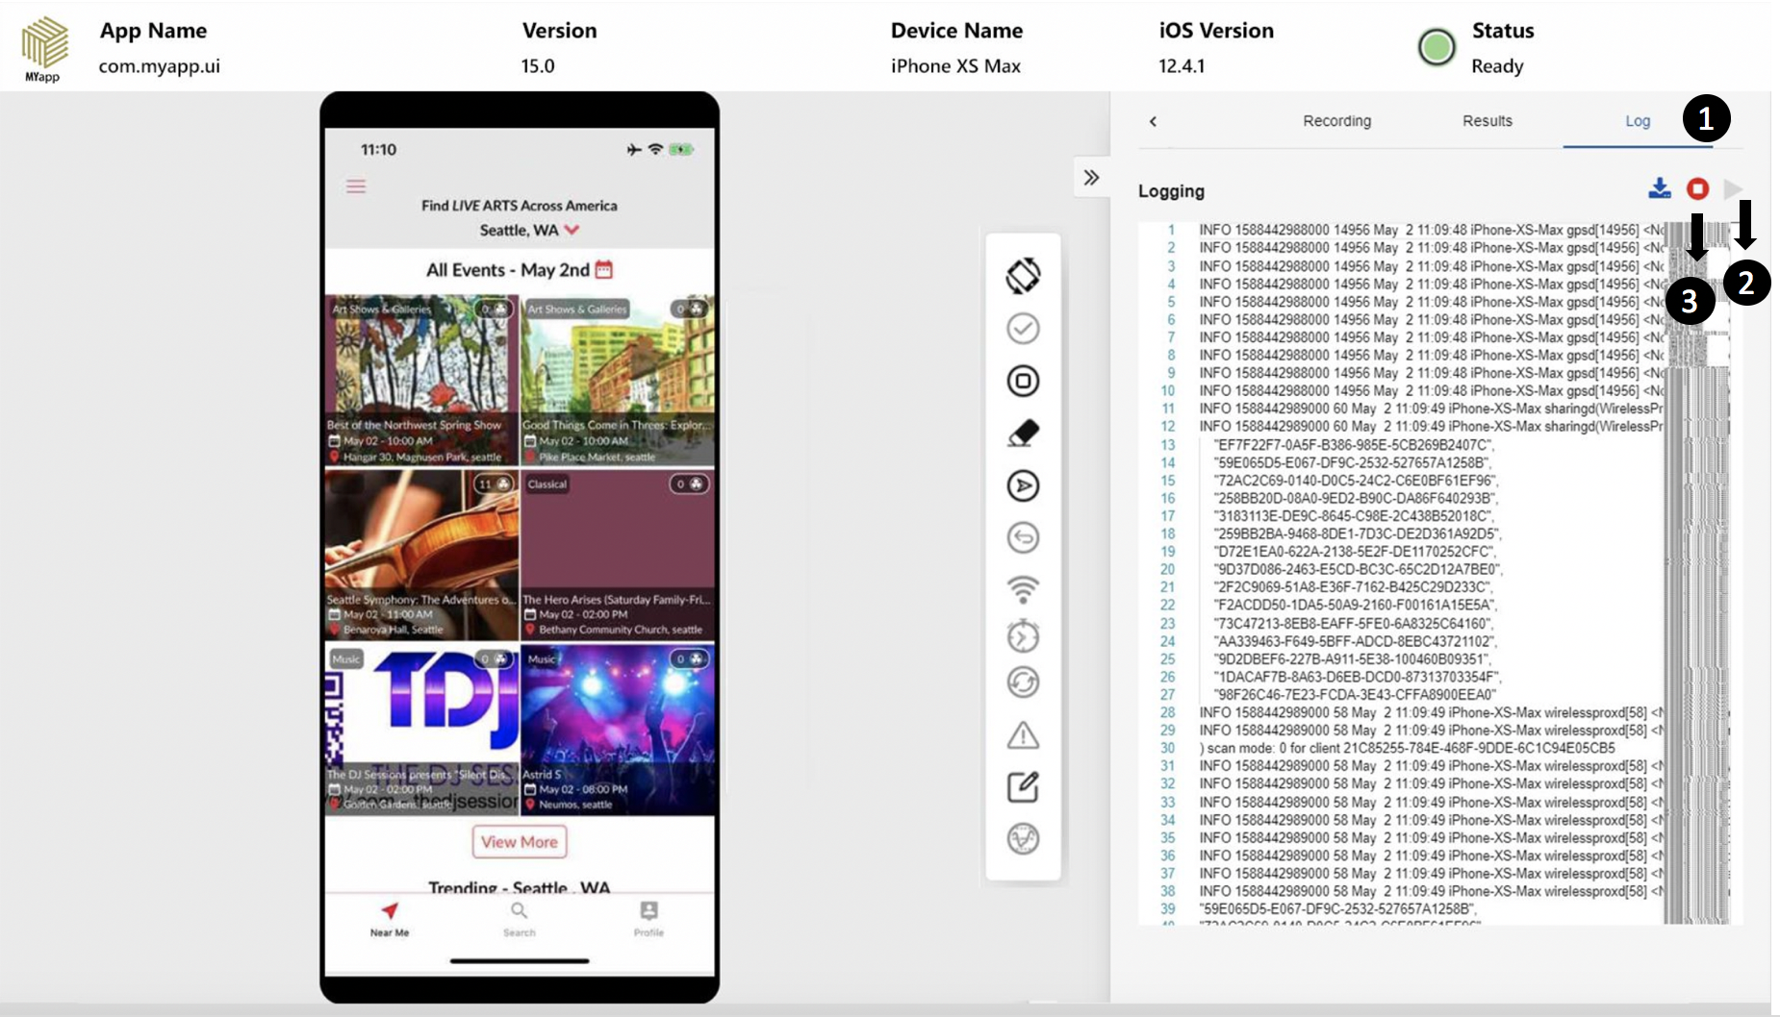Click the back arrow circle icon in toolbar
The image size is (1780, 1017).
1023,537
